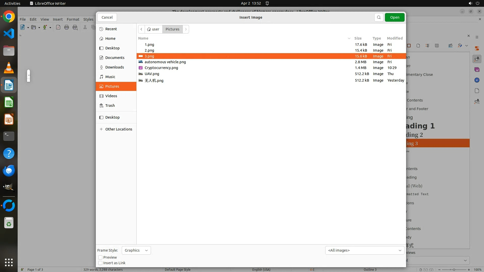Screen dimensions: 484x272
Task: Click Other Locations in sidebar
Action: point(118,129)
